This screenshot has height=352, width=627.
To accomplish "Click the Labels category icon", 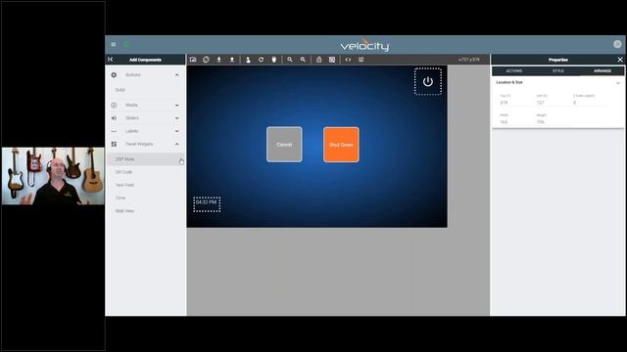I will point(114,131).
